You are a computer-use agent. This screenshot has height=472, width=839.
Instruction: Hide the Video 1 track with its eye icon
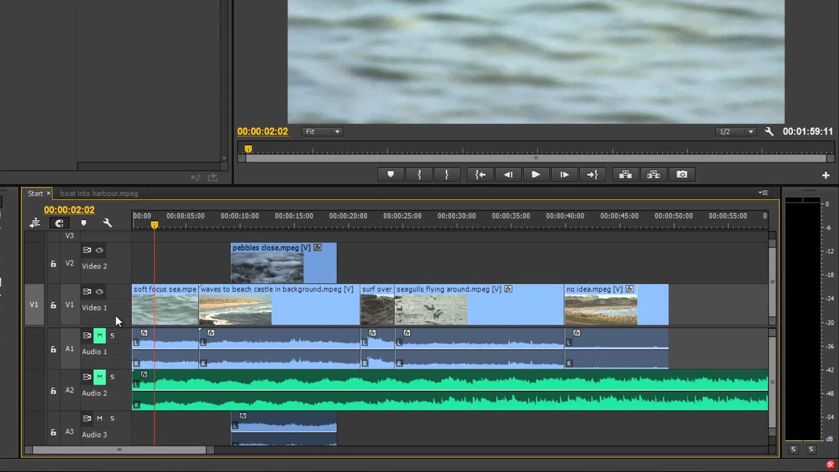click(99, 291)
